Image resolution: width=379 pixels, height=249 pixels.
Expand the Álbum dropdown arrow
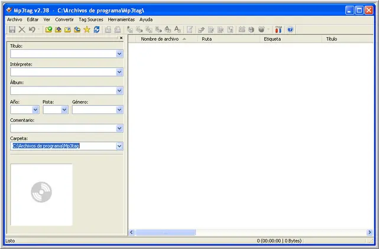[x=119, y=90]
